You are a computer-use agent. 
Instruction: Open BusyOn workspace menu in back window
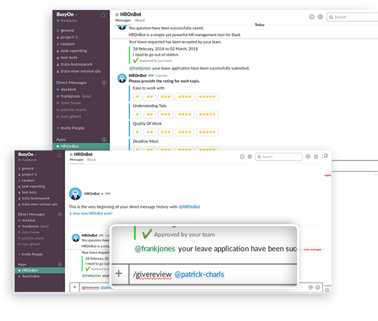tap(67, 15)
